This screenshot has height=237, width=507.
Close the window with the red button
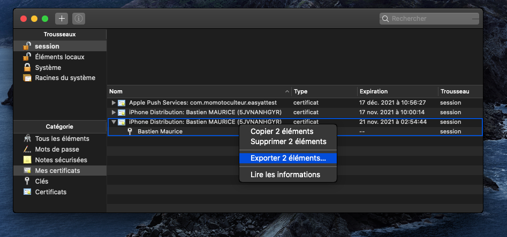pyautogui.click(x=24, y=19)
